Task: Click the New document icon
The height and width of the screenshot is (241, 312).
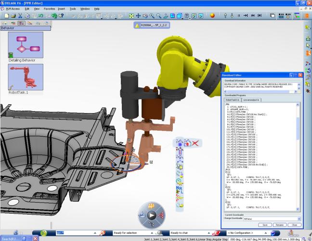Action: [6, 16]
